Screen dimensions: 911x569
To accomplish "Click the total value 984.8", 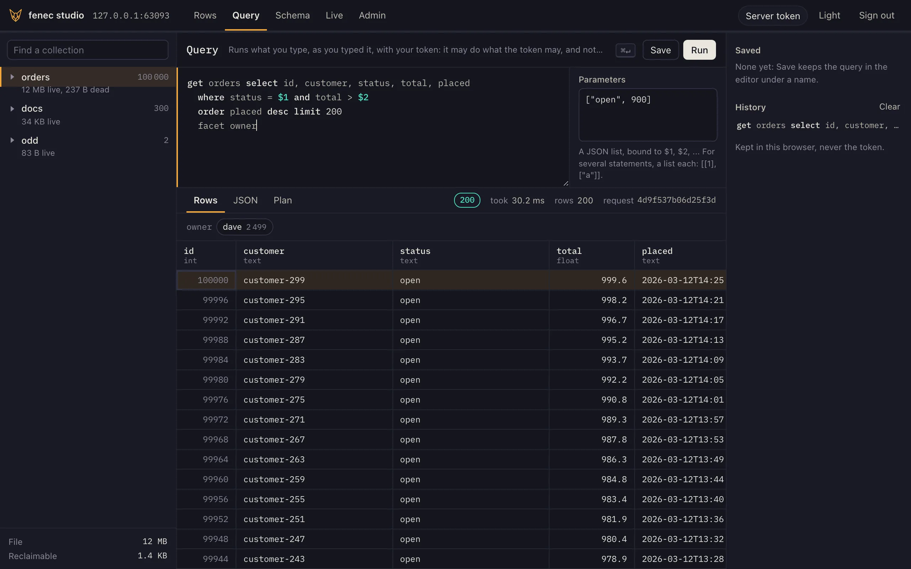I will point(592,479).
